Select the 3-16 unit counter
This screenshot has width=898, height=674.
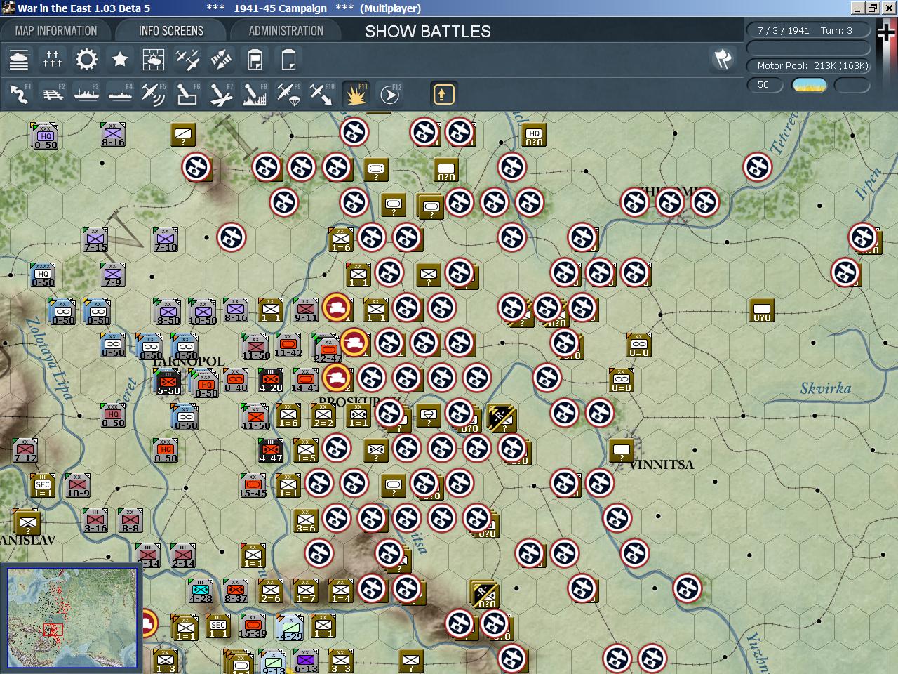click(95, 521)
